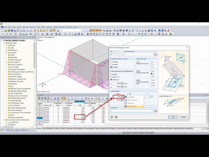Click the new node tool icon

2,34
